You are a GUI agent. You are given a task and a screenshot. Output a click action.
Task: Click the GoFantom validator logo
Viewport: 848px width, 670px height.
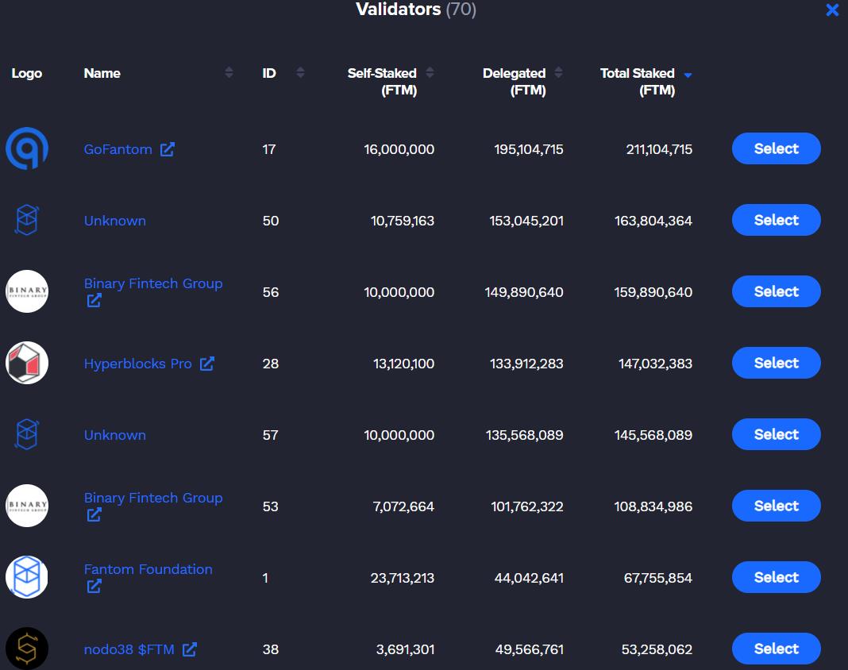pyautogui.click(x=27, y=148)
